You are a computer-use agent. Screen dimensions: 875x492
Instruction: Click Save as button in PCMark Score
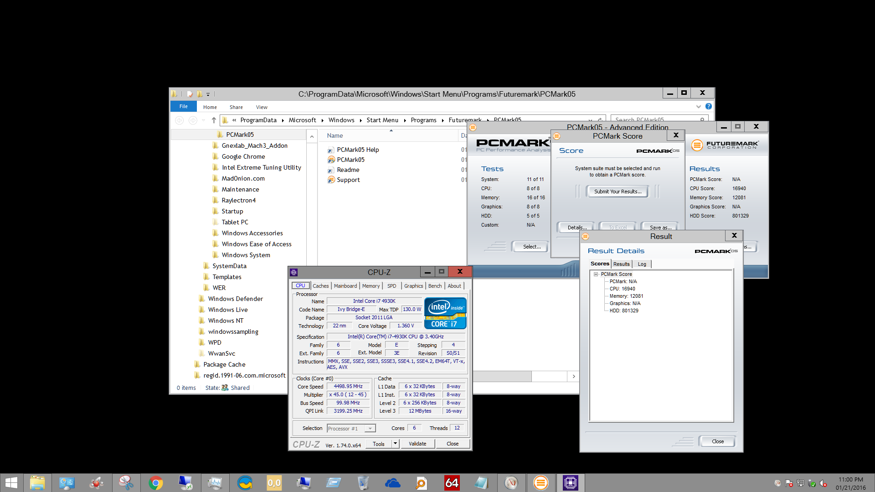pos(660,227)
